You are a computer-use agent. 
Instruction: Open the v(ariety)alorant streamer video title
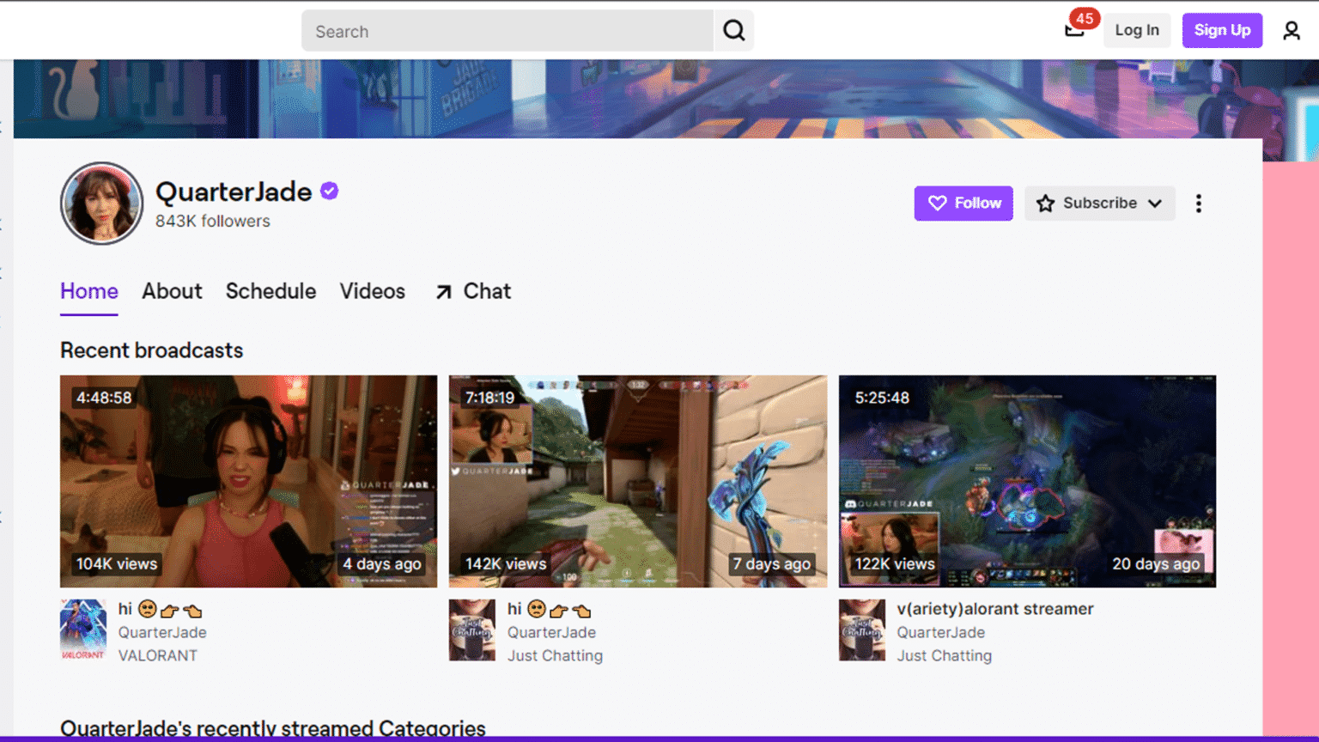pos(995,609)
